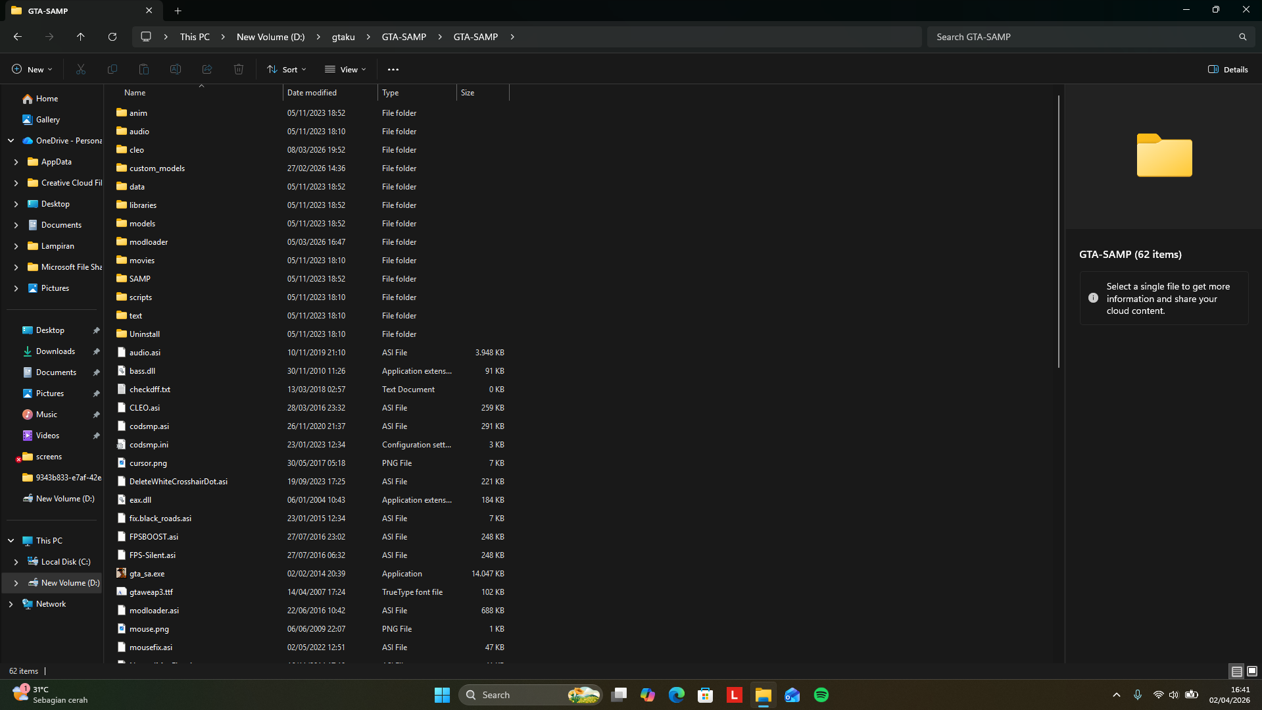Screen dimensions: 1262x710
Task: Open the Sort options dropdown
Action: point(287,69)
